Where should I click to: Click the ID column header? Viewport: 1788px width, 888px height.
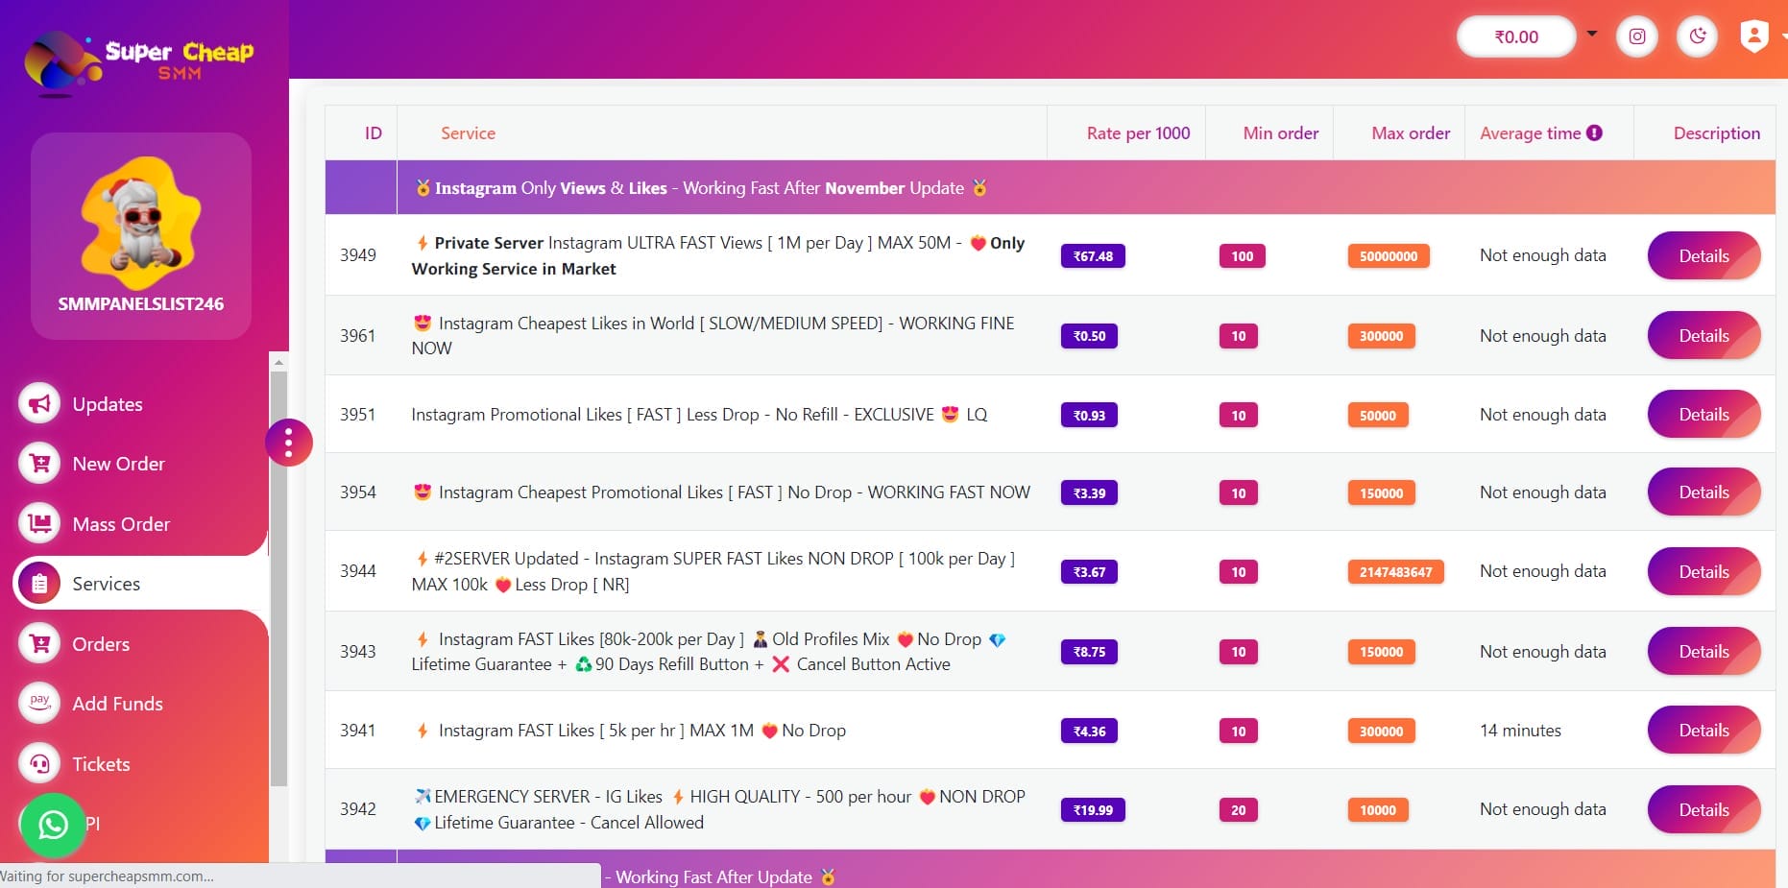[x=374, y=133]
